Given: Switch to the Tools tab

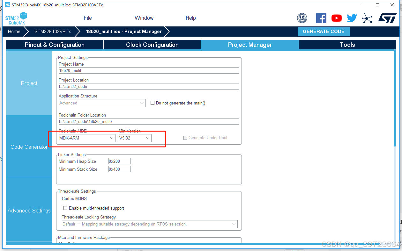Looking at the screenshot, I should click(347, 45).
